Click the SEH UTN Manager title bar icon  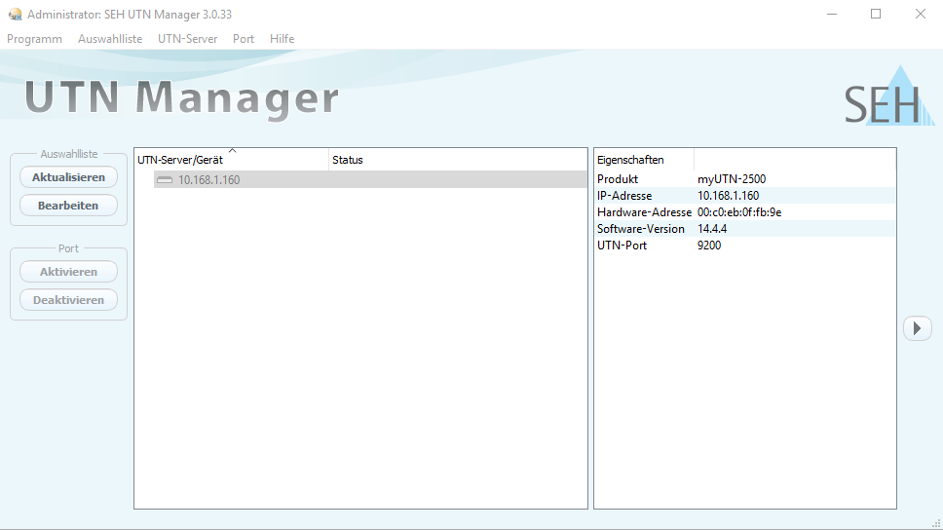point(15,15)
